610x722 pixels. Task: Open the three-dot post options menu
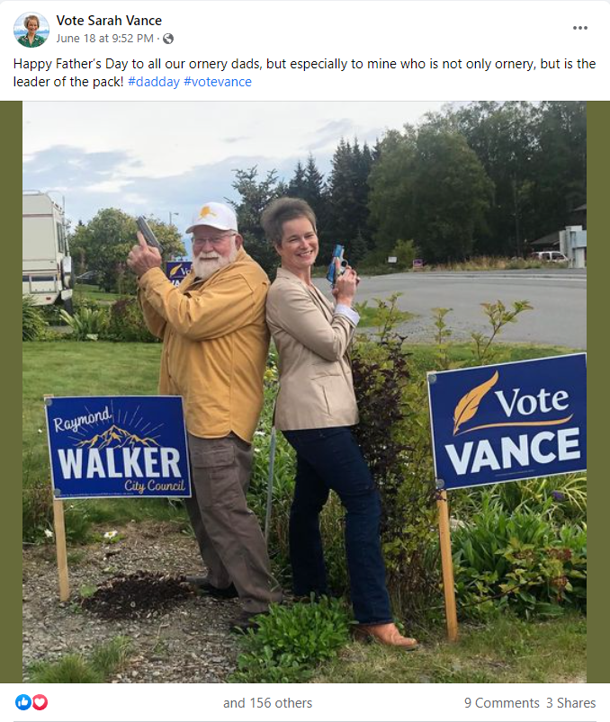click(x=580, y=28)
